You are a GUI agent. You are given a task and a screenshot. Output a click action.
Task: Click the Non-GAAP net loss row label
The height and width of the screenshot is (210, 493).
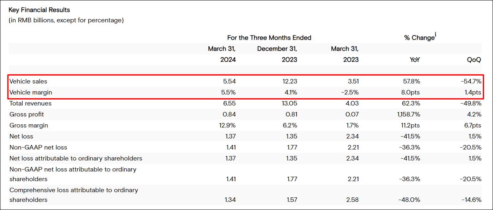(x=38, y=147)
